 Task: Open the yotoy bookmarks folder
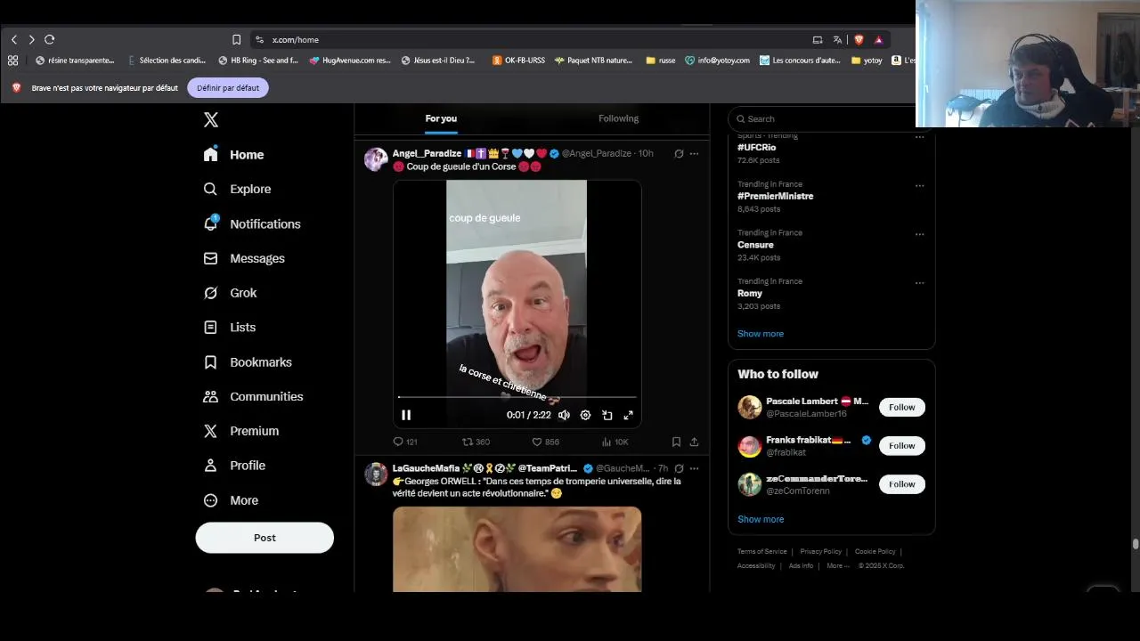[x=867, y=61]
